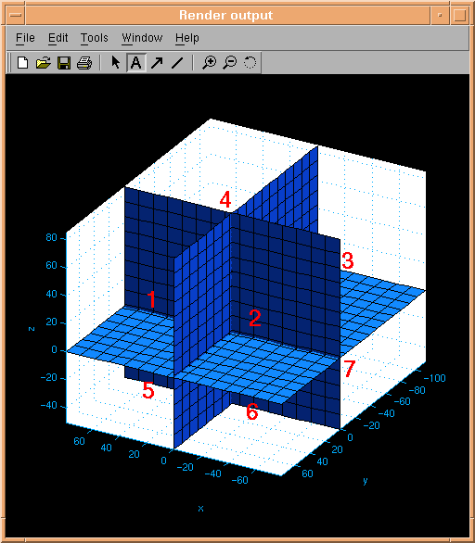Viewport: 475px width, 543px height.
Task: Select the insert line tool
Action: click(177, 63)
